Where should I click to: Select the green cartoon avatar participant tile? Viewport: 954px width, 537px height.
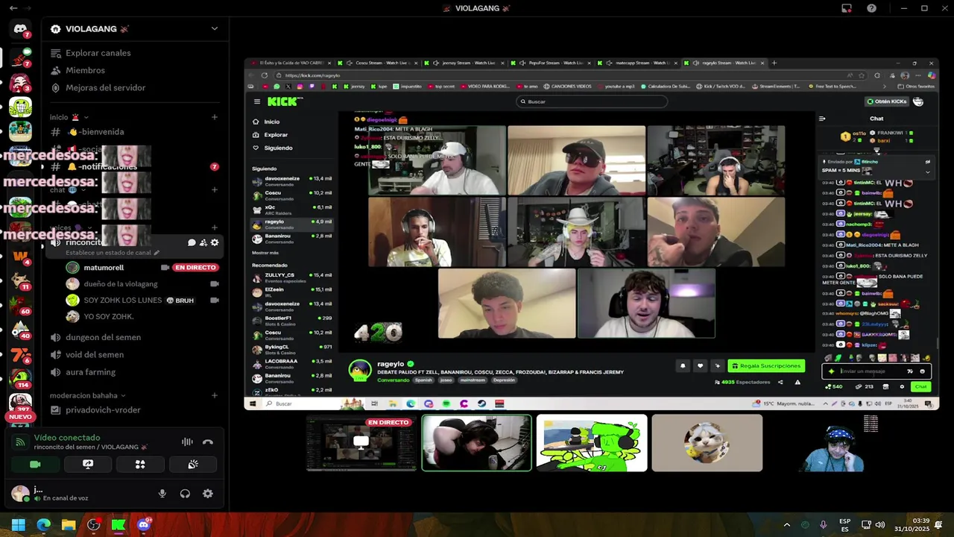[x=592, y=443]
